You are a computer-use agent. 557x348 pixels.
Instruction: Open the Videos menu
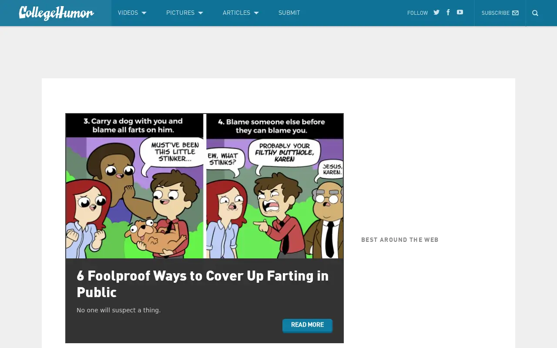(128, 13)
